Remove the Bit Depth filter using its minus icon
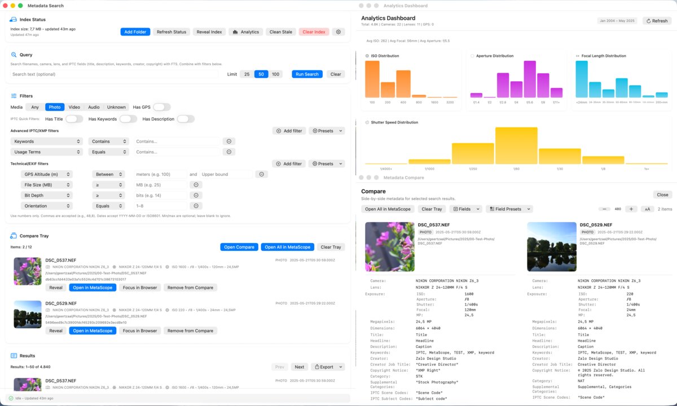The height and width of the screenshot is (406, 677). click(x=196, y=195)
